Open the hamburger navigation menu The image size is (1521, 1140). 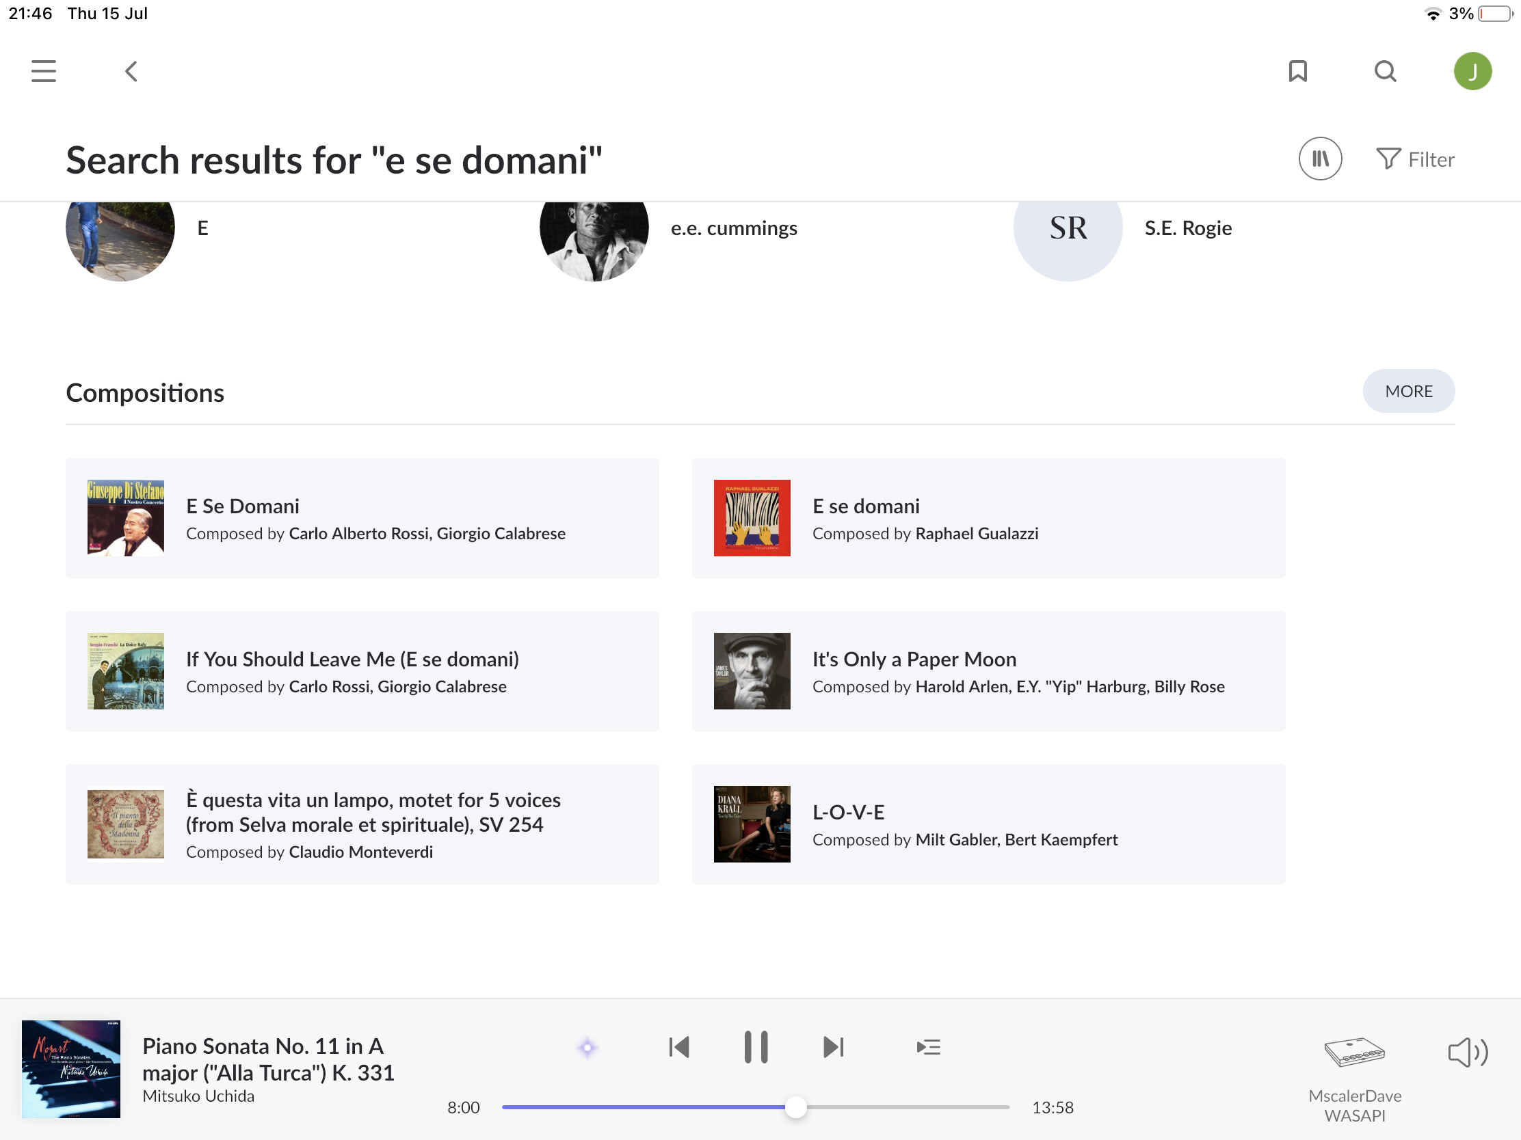[x=43, y=72]
